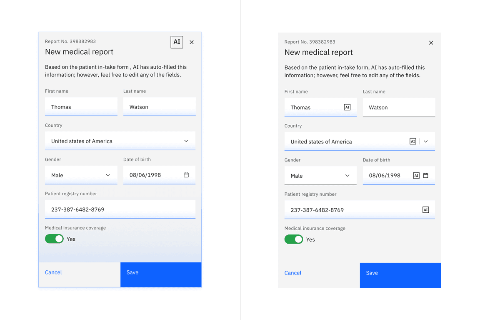Open the calendar picker in the left dialog's date field
This screenshot has height=320, width=480.
pos(186,175)
